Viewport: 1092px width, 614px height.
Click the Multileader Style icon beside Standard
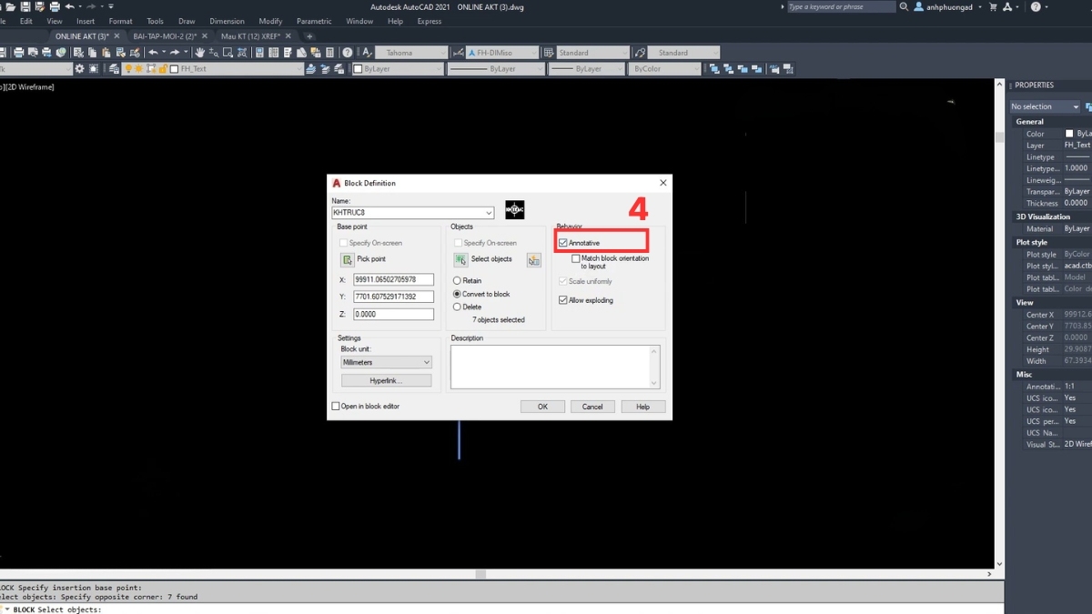(640, 53)
